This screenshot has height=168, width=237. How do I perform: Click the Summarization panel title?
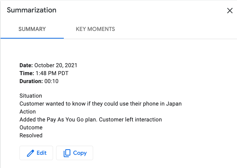tap(32, 10)
